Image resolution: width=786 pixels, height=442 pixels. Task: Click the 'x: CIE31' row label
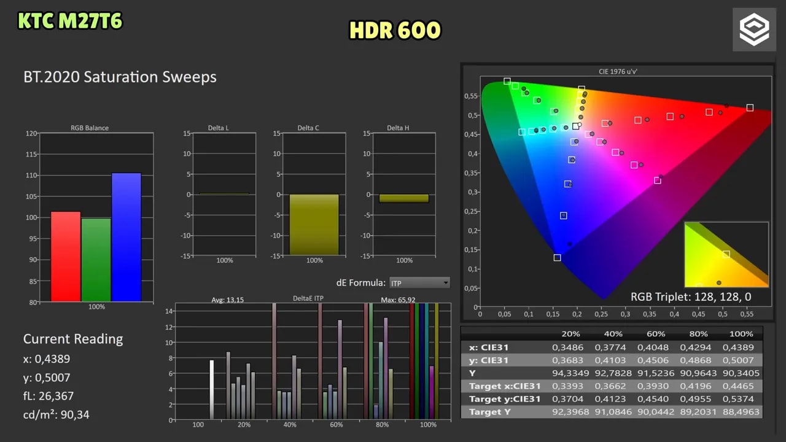488,347
